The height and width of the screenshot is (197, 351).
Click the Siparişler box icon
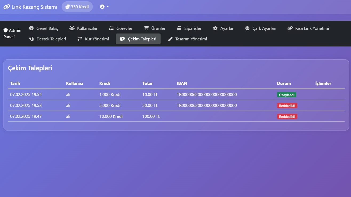(179, 28)
